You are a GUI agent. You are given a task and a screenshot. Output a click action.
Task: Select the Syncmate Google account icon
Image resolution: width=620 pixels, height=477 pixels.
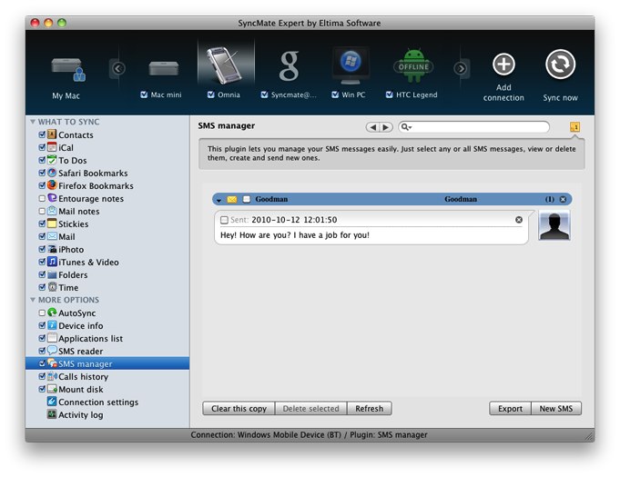click(289, 66)
